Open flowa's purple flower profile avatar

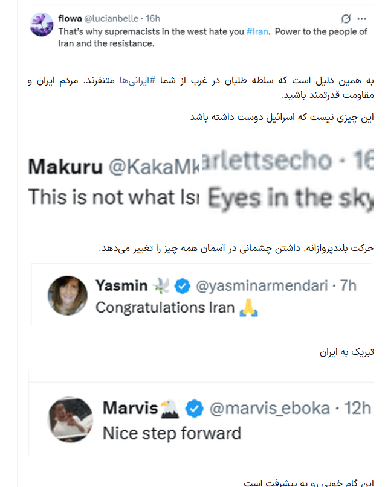pos(41,25)
